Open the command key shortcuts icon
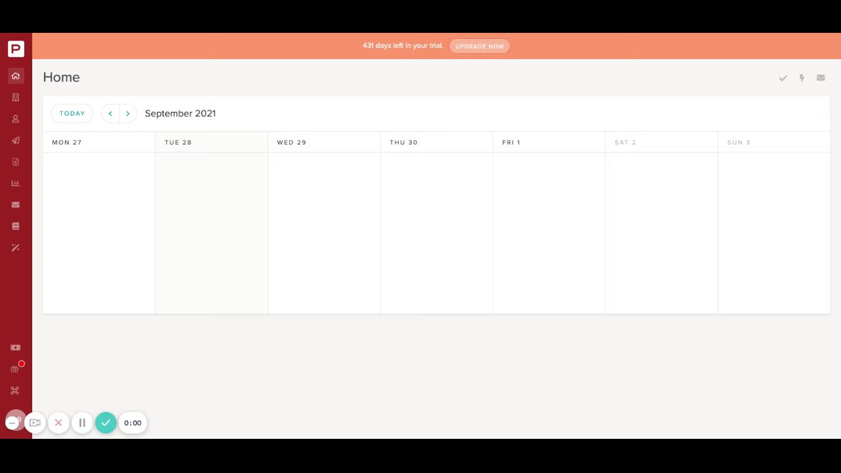 (x=15, y=390)
